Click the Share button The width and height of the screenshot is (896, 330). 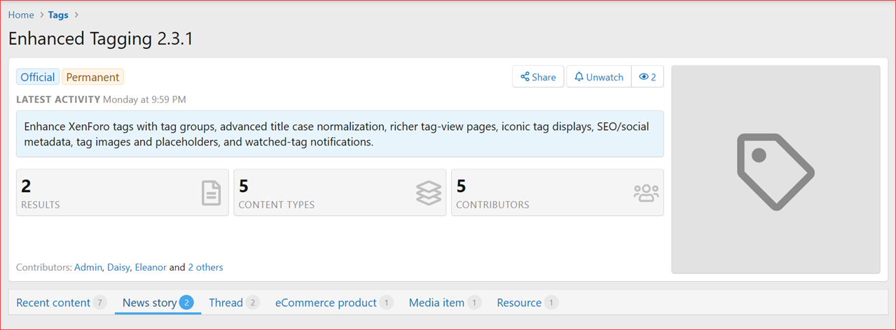(538, 77)
